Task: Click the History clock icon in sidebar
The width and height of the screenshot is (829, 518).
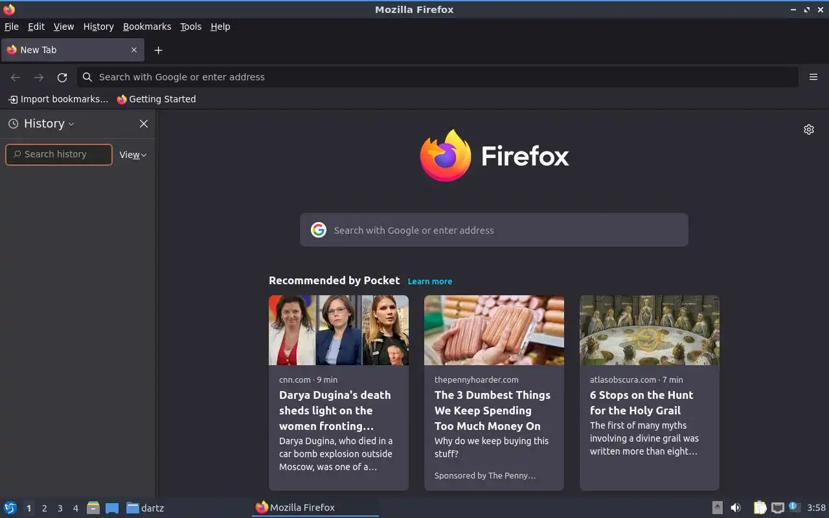Action: tap(13, 124)
